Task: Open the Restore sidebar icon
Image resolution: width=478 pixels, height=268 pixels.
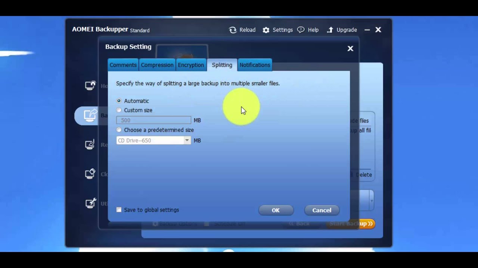Action: tap(90, 144)
